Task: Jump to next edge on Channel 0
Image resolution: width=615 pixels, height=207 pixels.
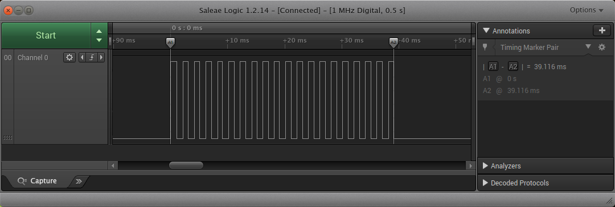Action: click(x=101, y=57)
